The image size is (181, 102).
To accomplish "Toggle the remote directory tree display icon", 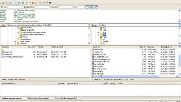I will [x=16, y=3].
